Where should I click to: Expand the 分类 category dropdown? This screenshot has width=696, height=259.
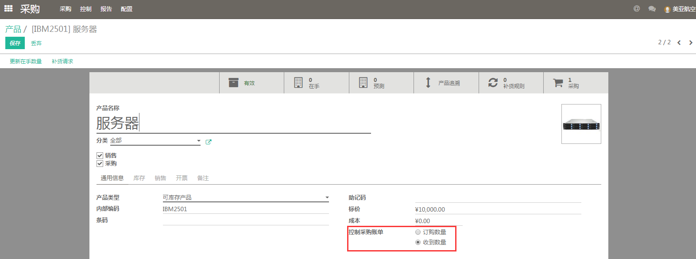tap(199, 141)
